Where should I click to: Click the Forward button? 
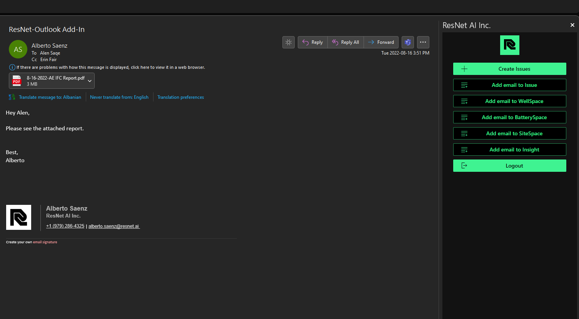(381, 42)
